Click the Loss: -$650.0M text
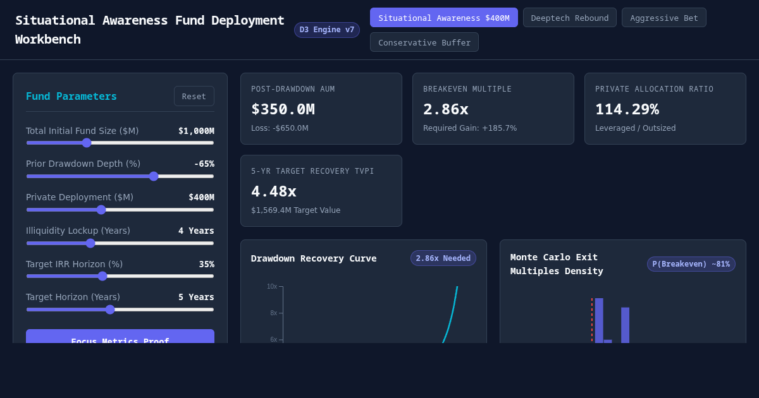759x398 pixels. point(280,128)
